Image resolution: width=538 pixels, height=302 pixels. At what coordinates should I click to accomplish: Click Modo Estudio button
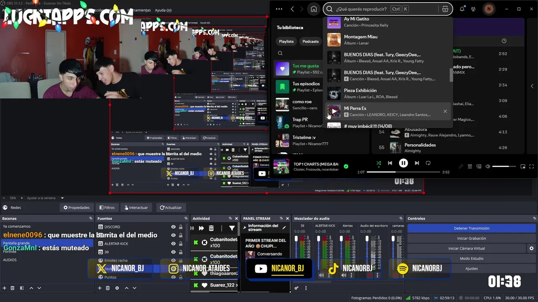471,258
